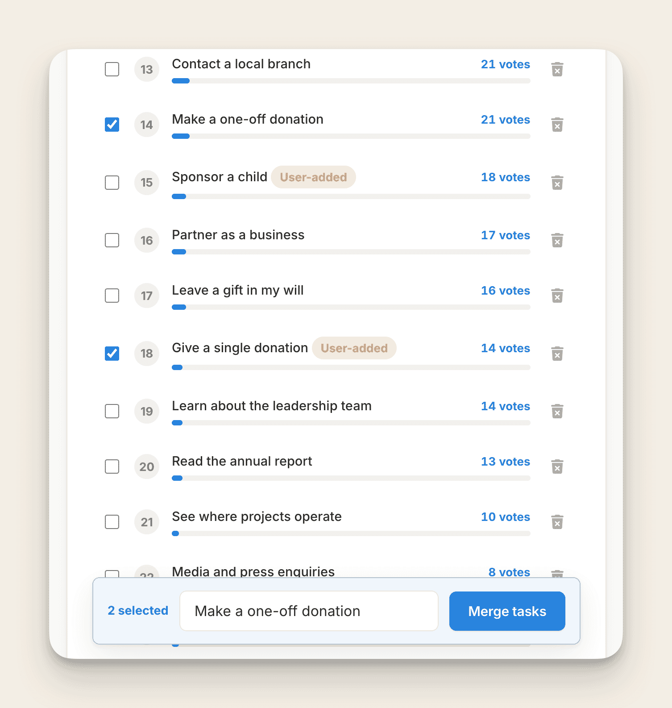Click User-added tag on Give a single donation
Image resolution: width=672 pixels, height=708 pixels.
click(x=354, y=348)
